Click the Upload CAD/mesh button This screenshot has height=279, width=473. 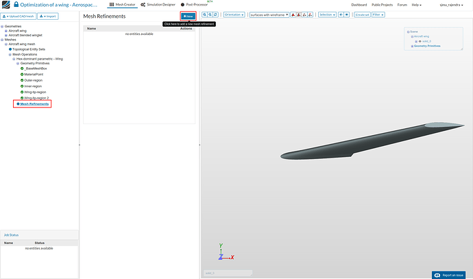[x=19, y=16]
